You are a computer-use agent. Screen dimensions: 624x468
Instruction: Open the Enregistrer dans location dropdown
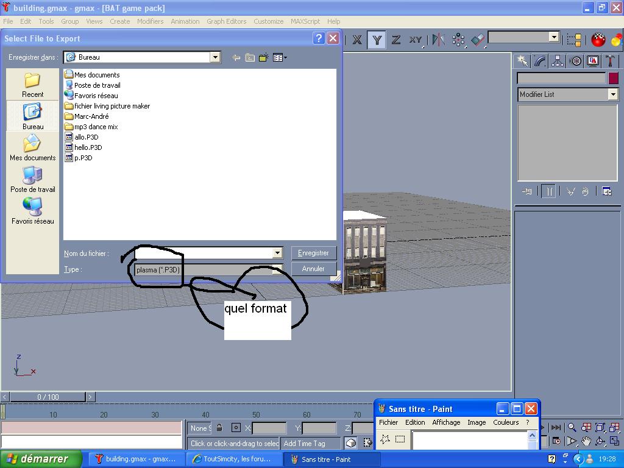pos(215,57)
